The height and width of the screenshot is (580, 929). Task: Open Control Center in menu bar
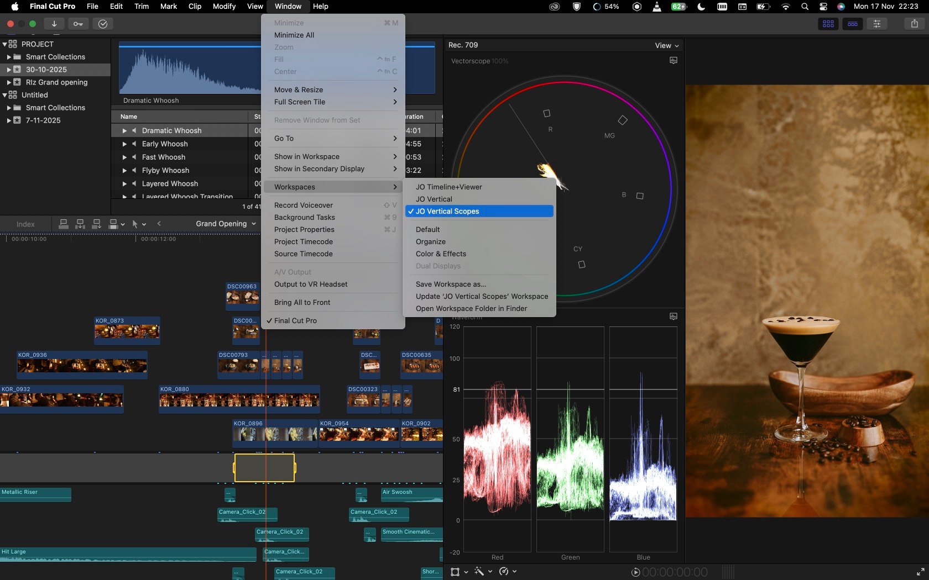pyautogui.click(x=823, y=7)
